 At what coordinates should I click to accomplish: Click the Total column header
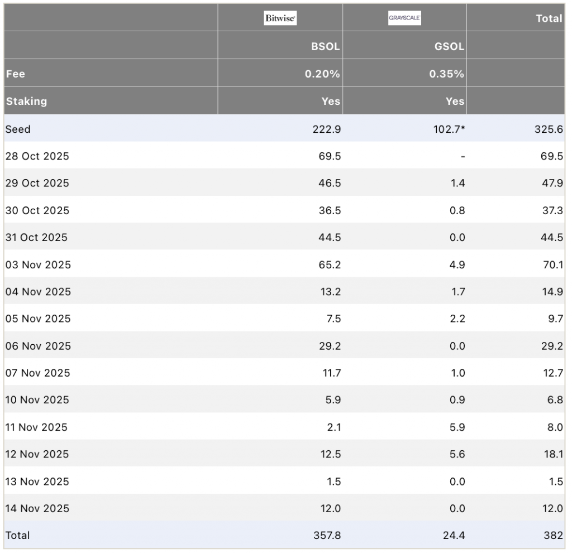pos(549,18)
